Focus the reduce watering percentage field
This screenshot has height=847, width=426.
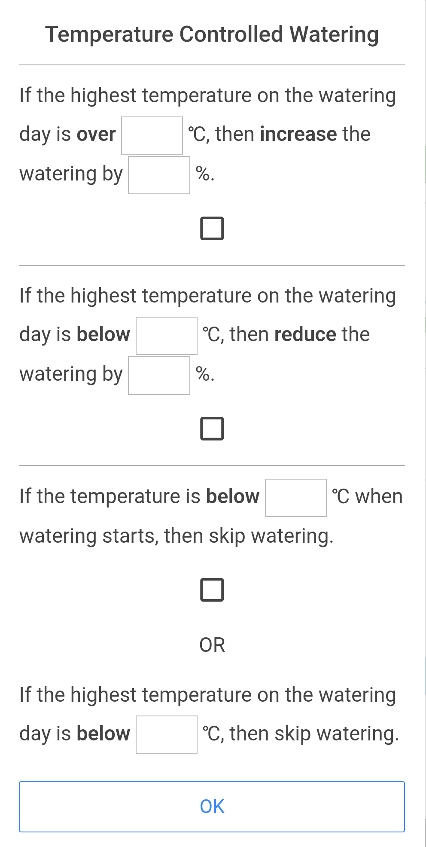coord(159,376)
